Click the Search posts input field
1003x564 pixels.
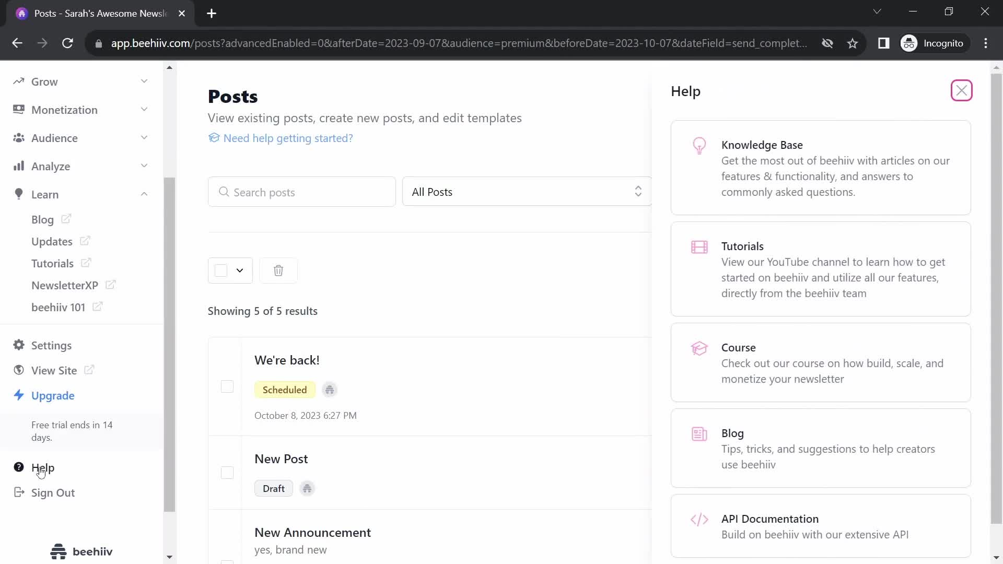[x=302, y=193]
